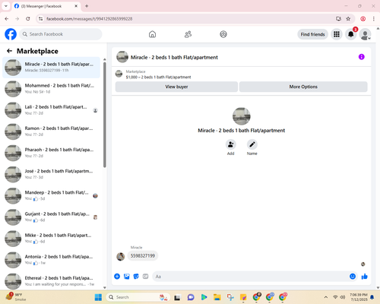Viewport: 380px width, 304px height.
Task: Click the View buyer button
Action: [176, 87]
